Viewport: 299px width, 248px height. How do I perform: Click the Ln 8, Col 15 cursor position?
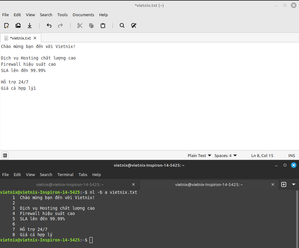(x=262, y=155)
